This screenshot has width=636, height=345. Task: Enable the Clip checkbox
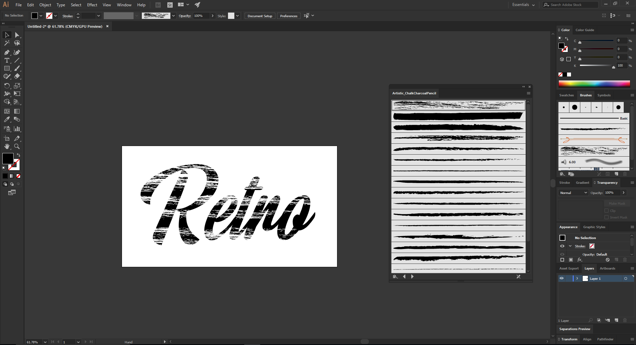607,211
